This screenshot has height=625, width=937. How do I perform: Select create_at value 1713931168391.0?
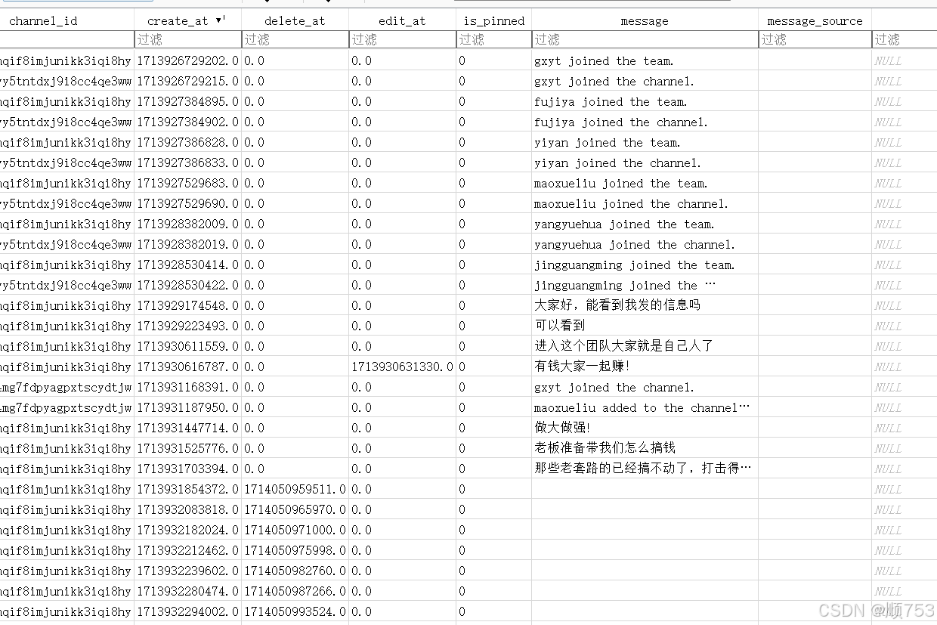187,387
